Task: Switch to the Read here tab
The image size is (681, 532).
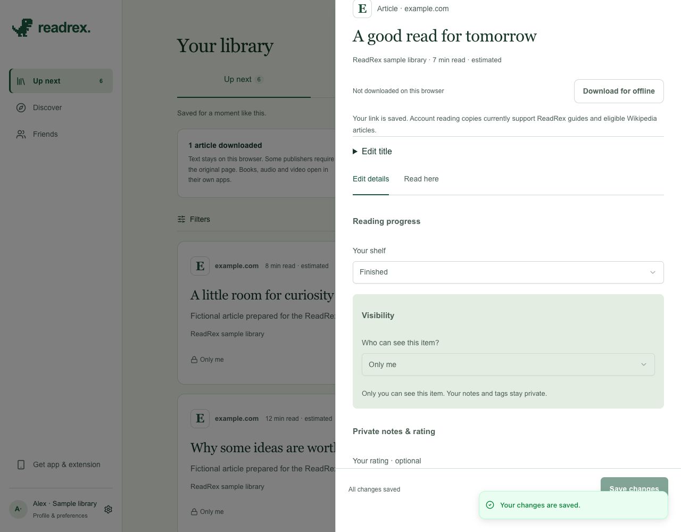Action: 421,179
